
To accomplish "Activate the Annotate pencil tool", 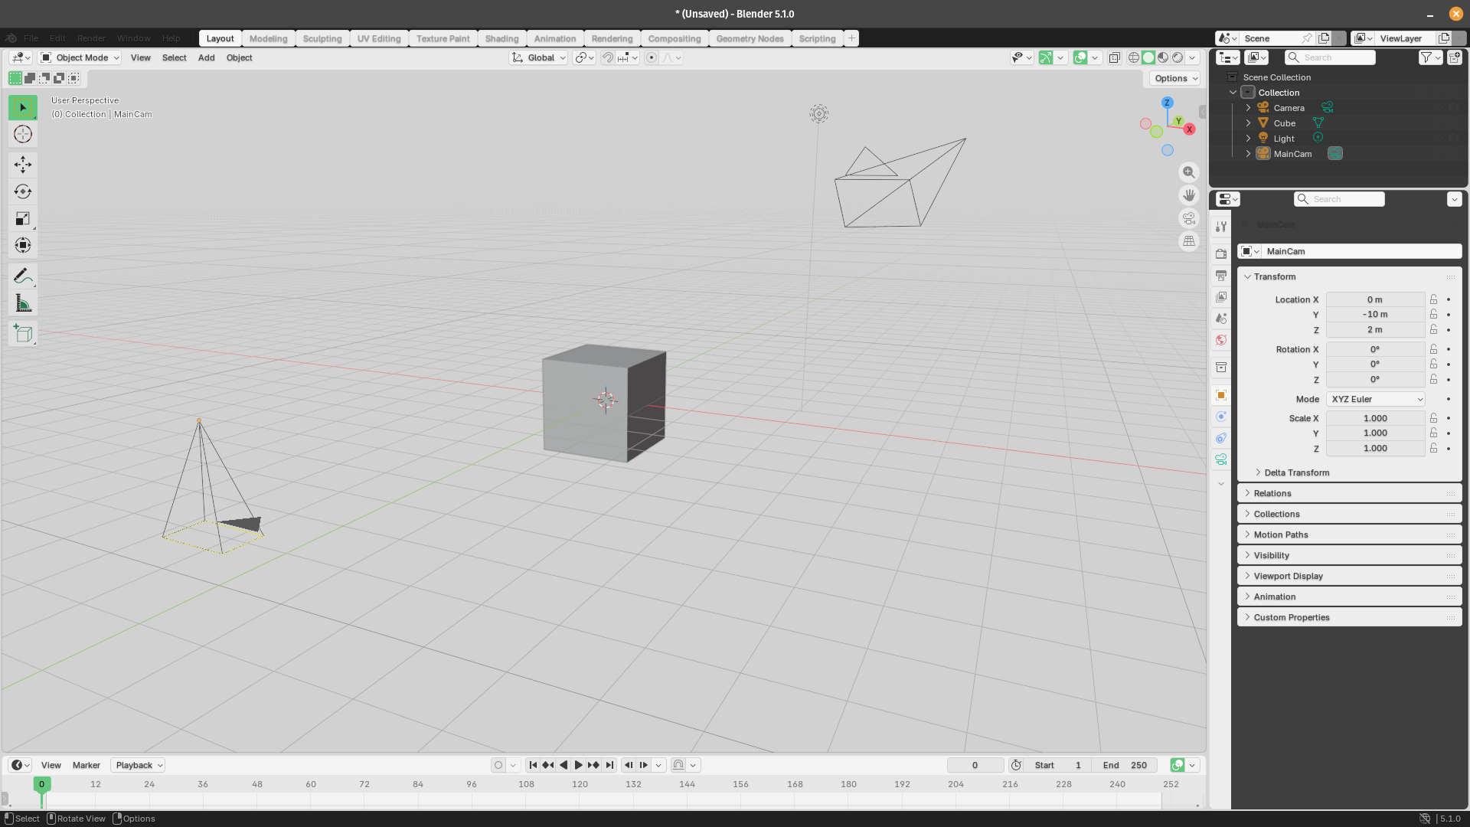I will tap(23, 276).
